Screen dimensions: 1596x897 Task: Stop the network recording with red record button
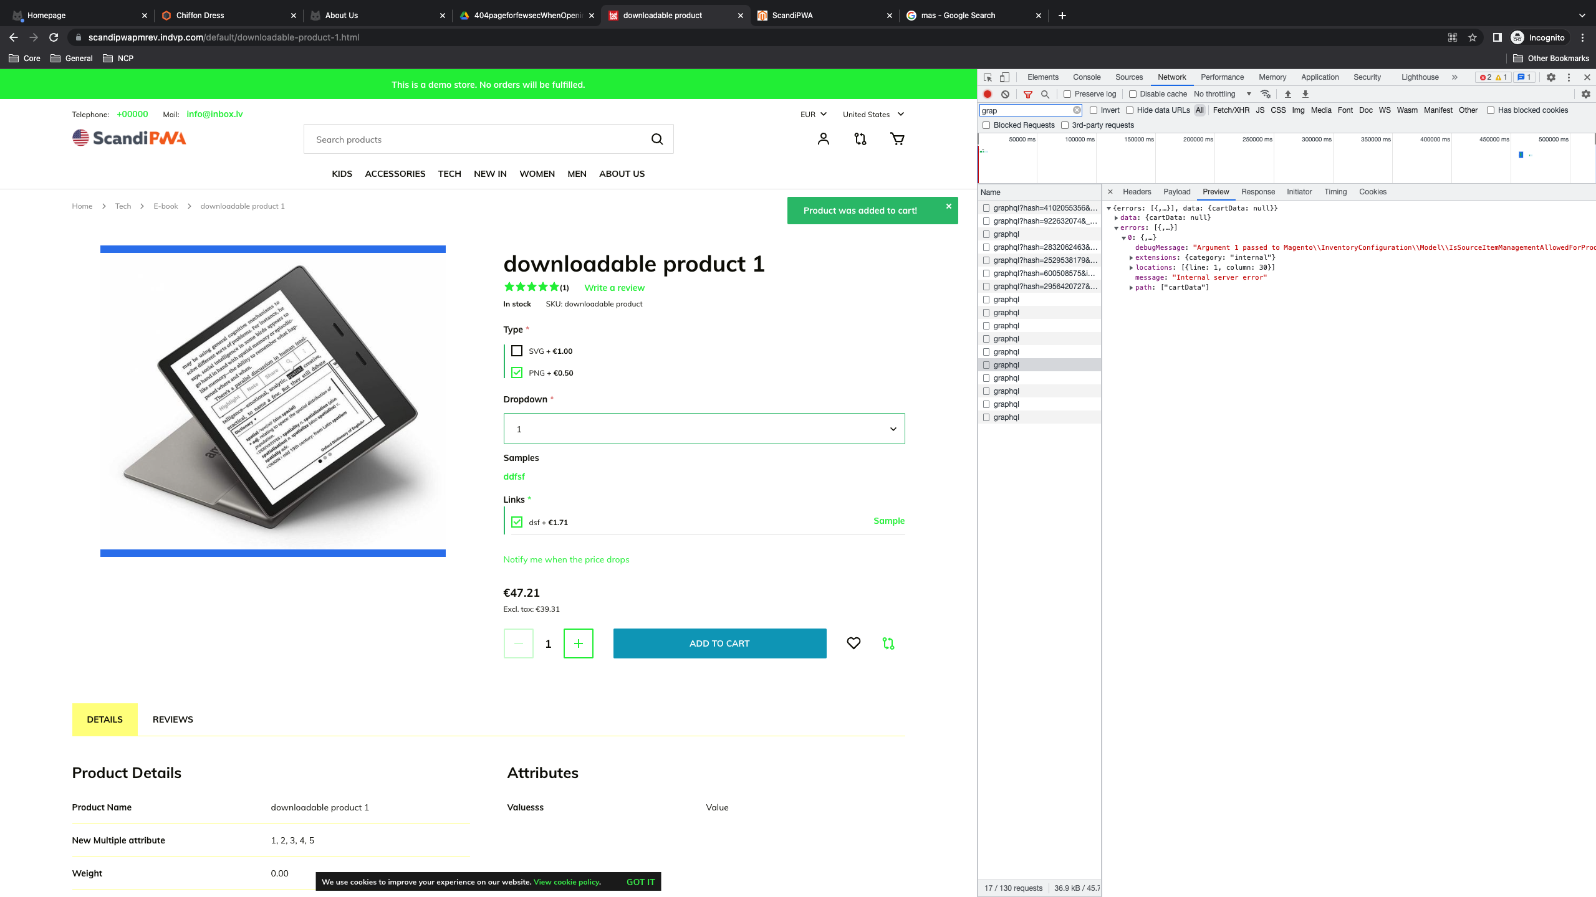tap(988, 93)
